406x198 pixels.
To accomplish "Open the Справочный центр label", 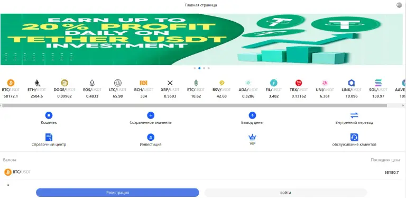I will point(49,145).
